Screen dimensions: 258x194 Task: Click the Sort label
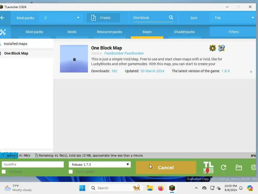point(194,18)
